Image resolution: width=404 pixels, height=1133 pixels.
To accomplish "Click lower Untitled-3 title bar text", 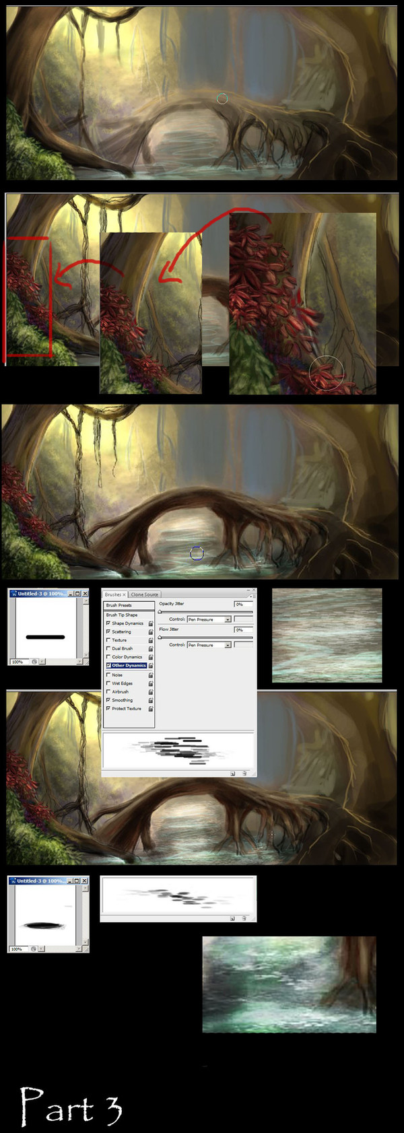I will [x=40, y=881].
